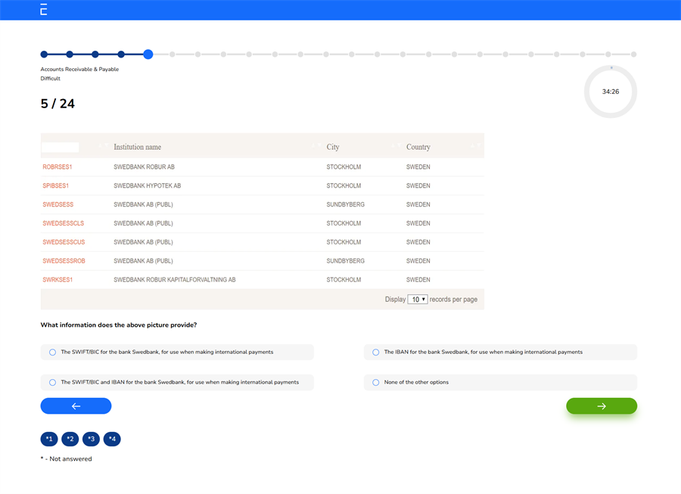681x494 pixels.
Task: Click the 34:26 countdown timer ring
Action: pos(611,91)
